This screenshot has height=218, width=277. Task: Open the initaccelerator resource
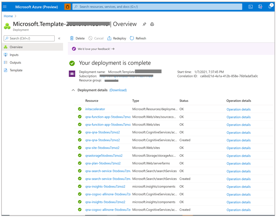click(x=95, y=109)
